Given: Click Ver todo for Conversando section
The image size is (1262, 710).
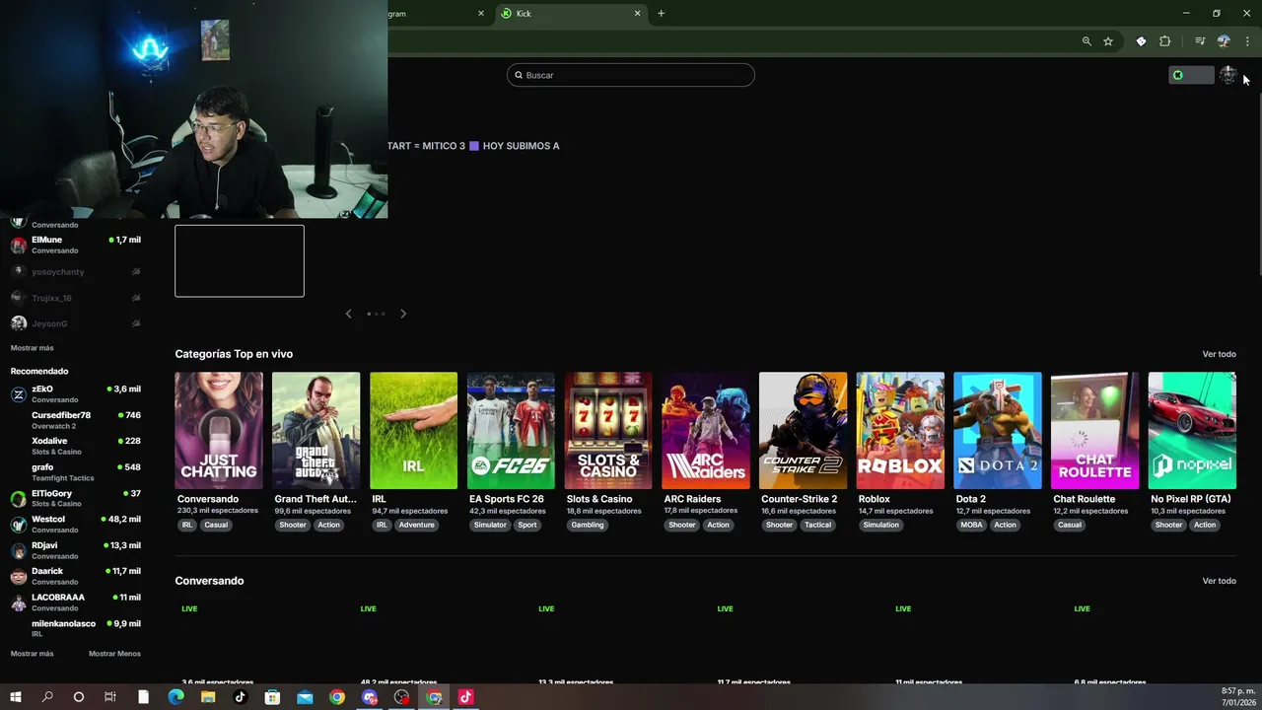Looking at the screenshot, I should tap(1219, 581).
